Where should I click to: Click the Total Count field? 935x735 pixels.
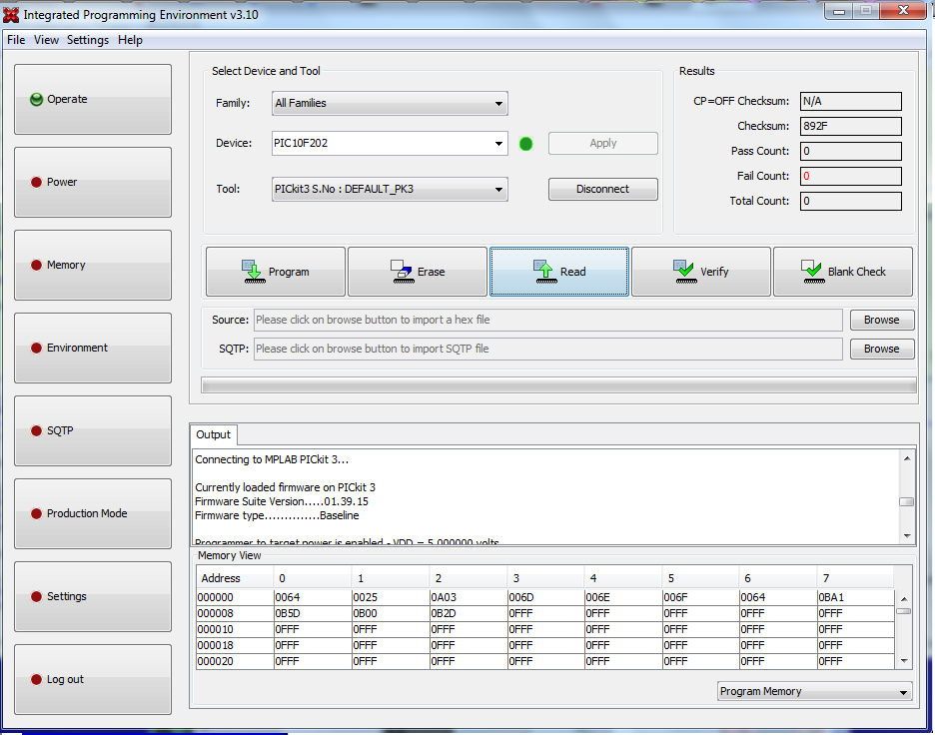click(x=850, y=202)
